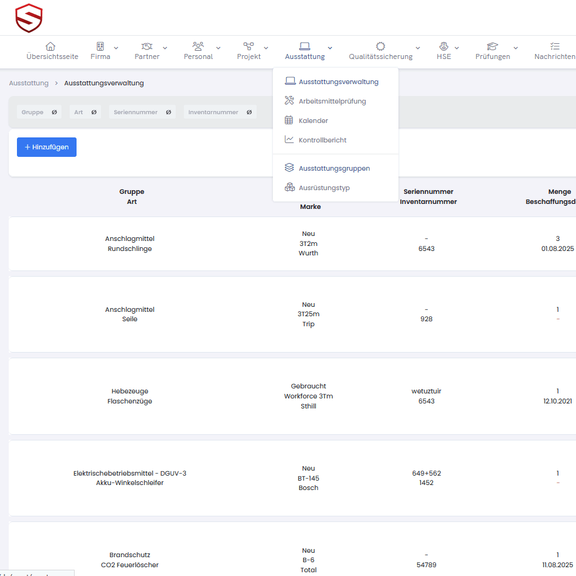This screenshot has height=576, width=576.
Task: Open Arbeitsmittelprüfung from the menu
Action: point(332,101)
